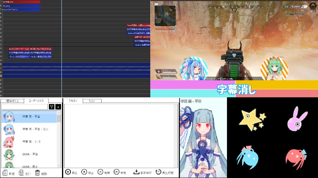
Task: Open the テキスト tab
Action: pos(73,100)
